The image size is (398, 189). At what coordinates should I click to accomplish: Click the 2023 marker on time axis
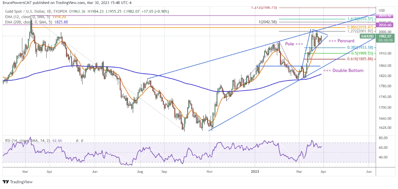coord(255,172)
